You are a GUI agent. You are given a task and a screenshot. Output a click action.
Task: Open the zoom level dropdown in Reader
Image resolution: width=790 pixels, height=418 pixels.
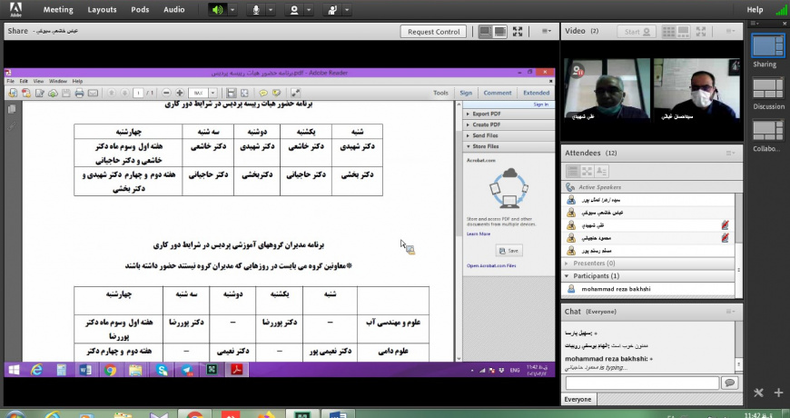coord(212,93)
